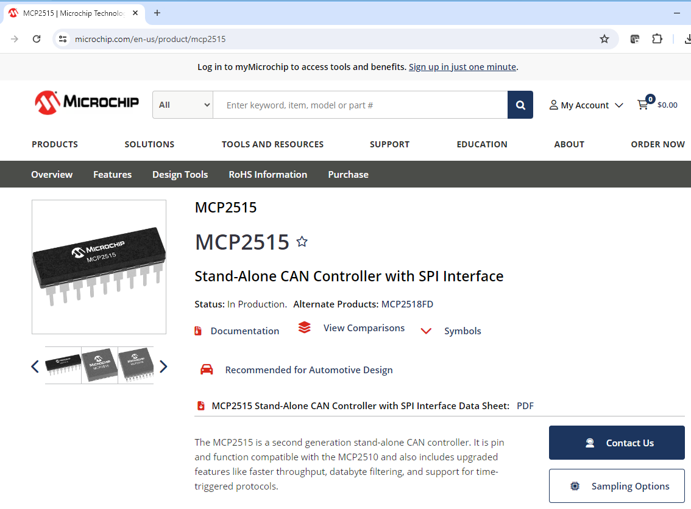
Task: Toggle the site information icon in address bar
Action: click(63, 38)
